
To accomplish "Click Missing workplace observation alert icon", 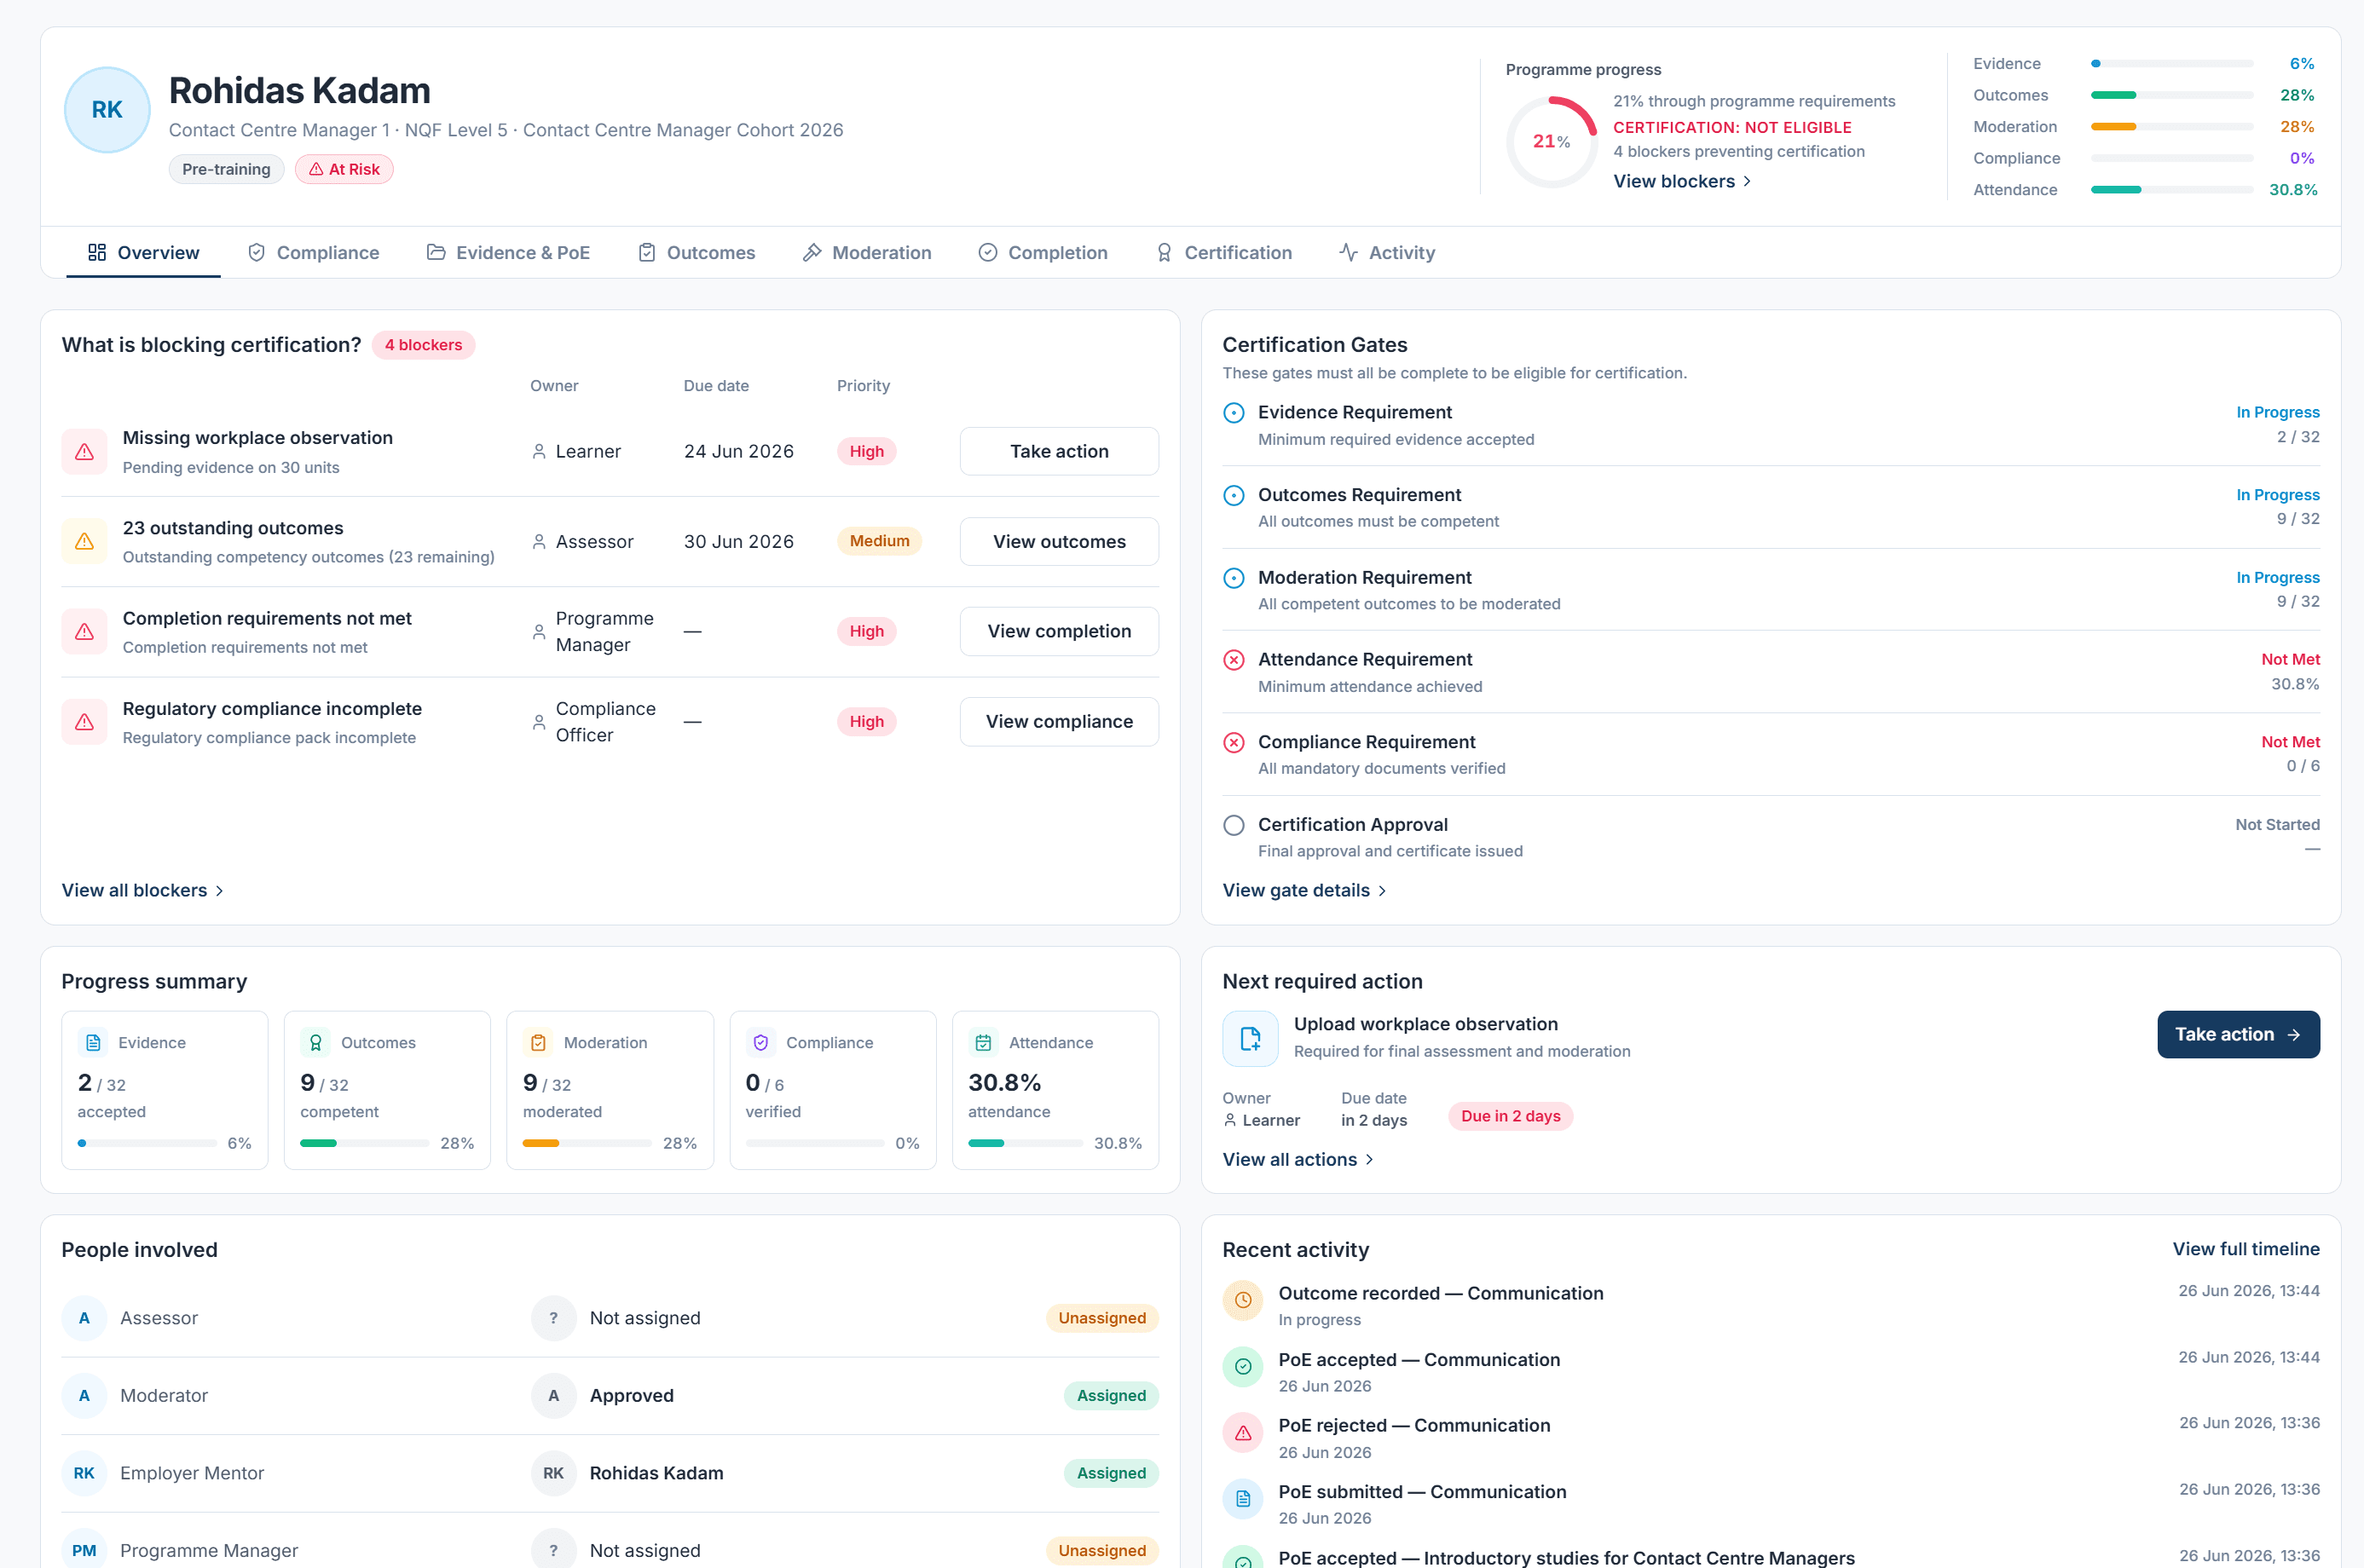I will (84, 452).
